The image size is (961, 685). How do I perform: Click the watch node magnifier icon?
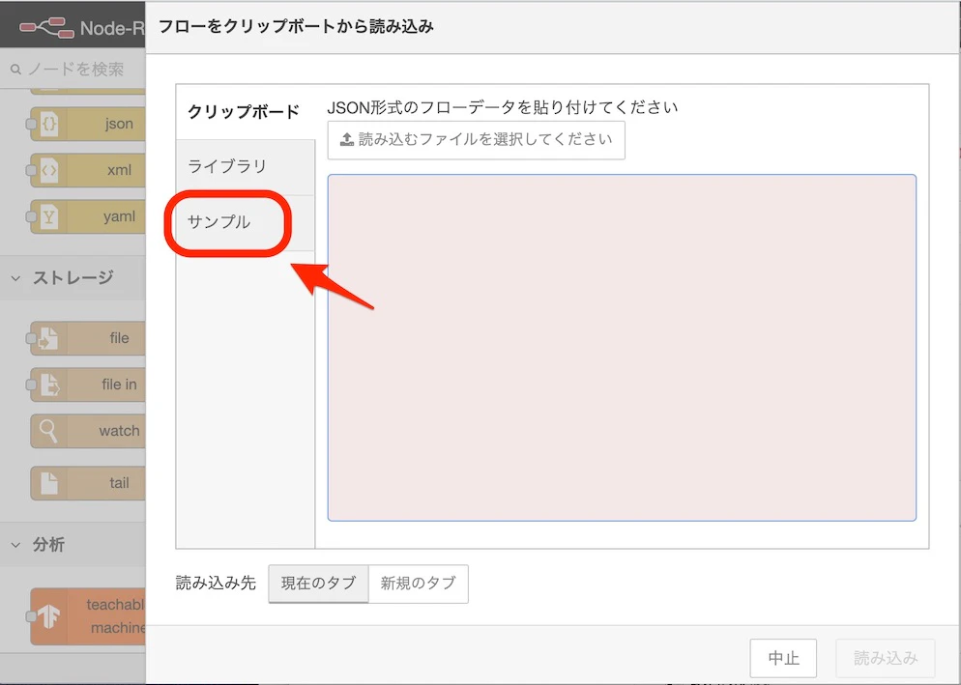pyautogui.click(x=49, y=431)
